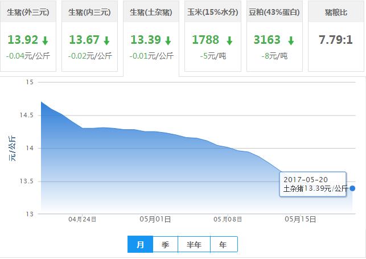
Task: Select the 月 monthly range
Action: coord(140,245)
